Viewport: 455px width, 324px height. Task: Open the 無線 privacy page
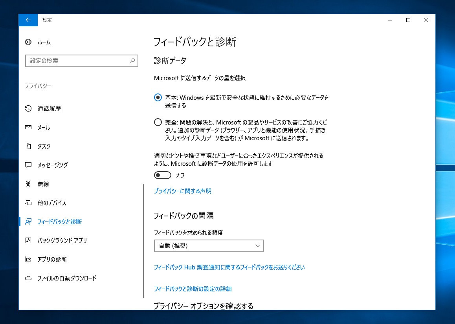pyautogui.click(x=43, y=184)
